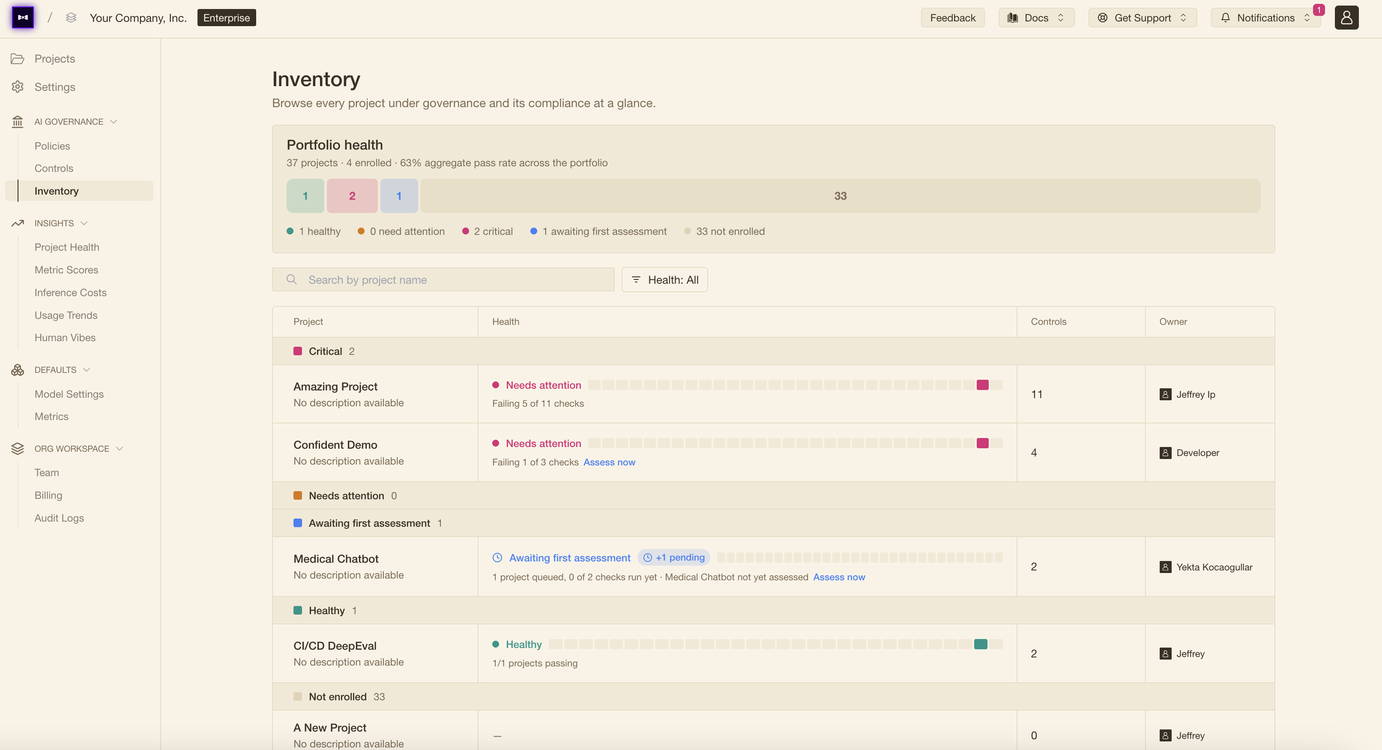This screenshot has height=750, width=1382.
Task: Click the +1 pending badge
Action: (x=673, y=558)
